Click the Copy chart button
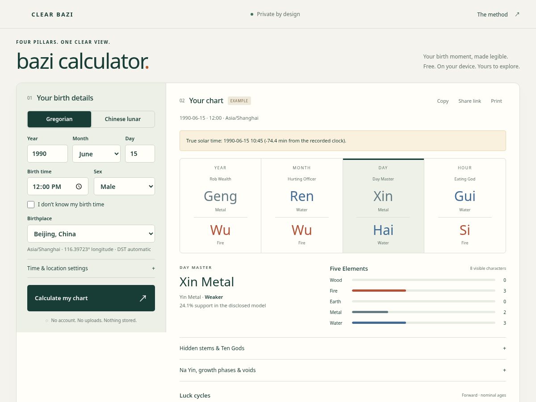536x402 pixels. point(443,101)
